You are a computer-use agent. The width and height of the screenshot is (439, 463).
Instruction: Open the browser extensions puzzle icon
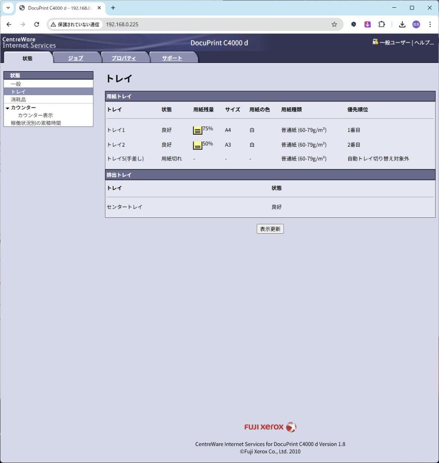(381, 24)
